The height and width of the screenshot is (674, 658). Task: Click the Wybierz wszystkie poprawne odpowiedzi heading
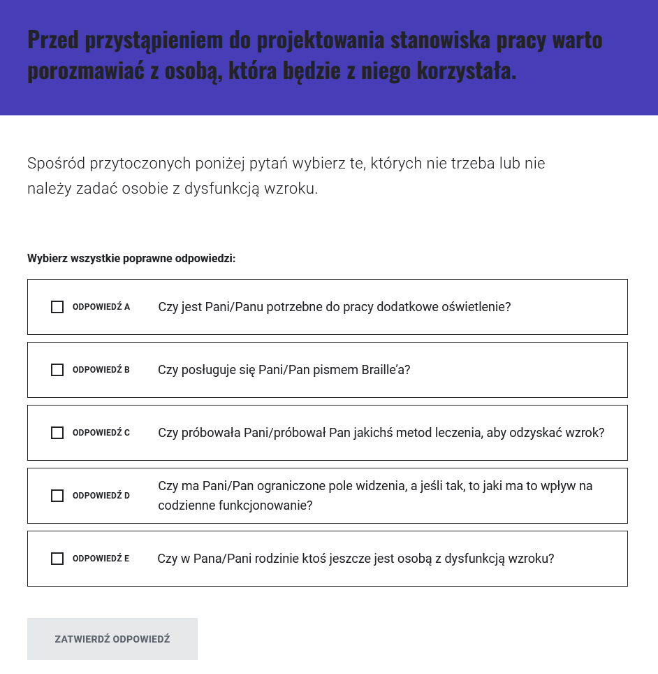tap(131, 258)
